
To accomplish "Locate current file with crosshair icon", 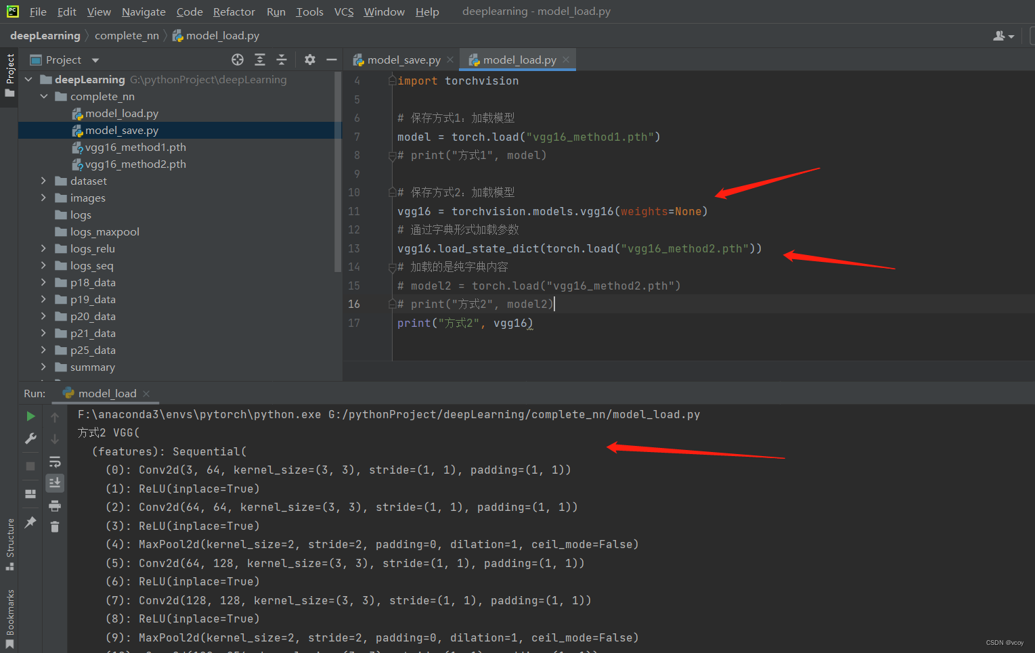I will 238,60.
